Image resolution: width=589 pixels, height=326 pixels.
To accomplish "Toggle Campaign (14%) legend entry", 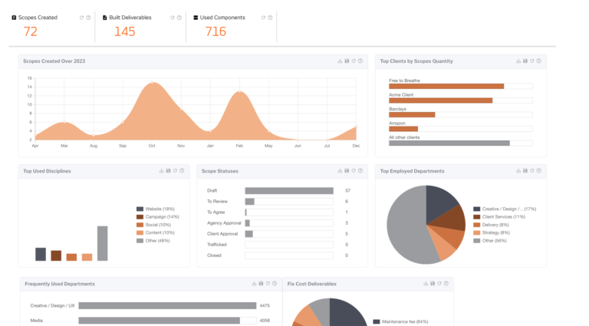I will (158, 217).
